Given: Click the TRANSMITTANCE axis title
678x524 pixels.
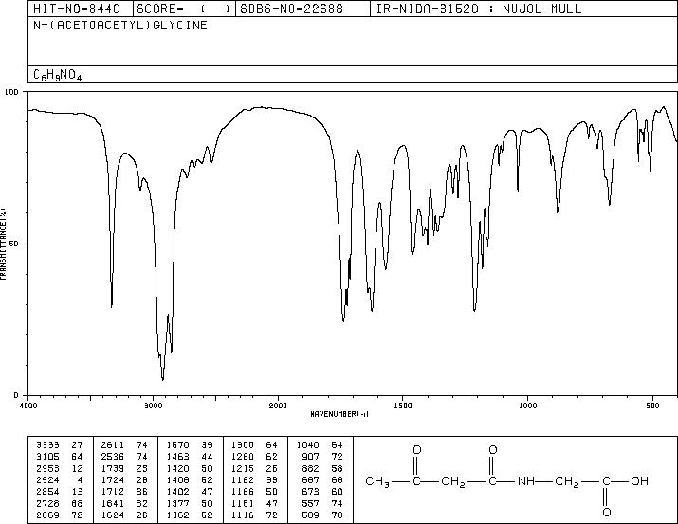Looking at the screenshot, I should click(3, 244).
